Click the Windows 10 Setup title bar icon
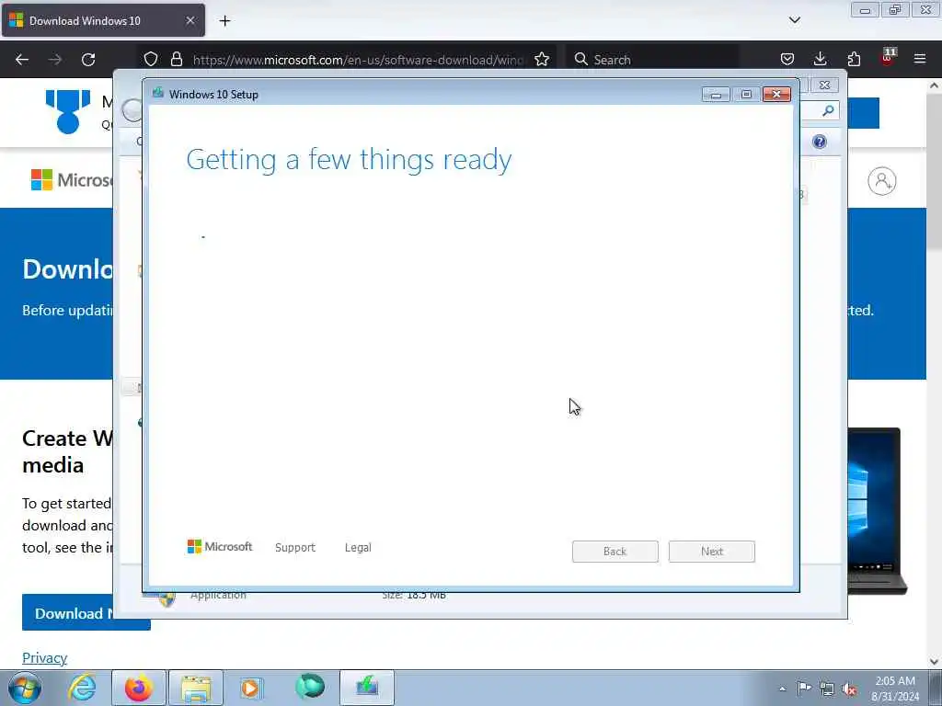The height and width of the screenshot is (706, 942). coord(158,93)
